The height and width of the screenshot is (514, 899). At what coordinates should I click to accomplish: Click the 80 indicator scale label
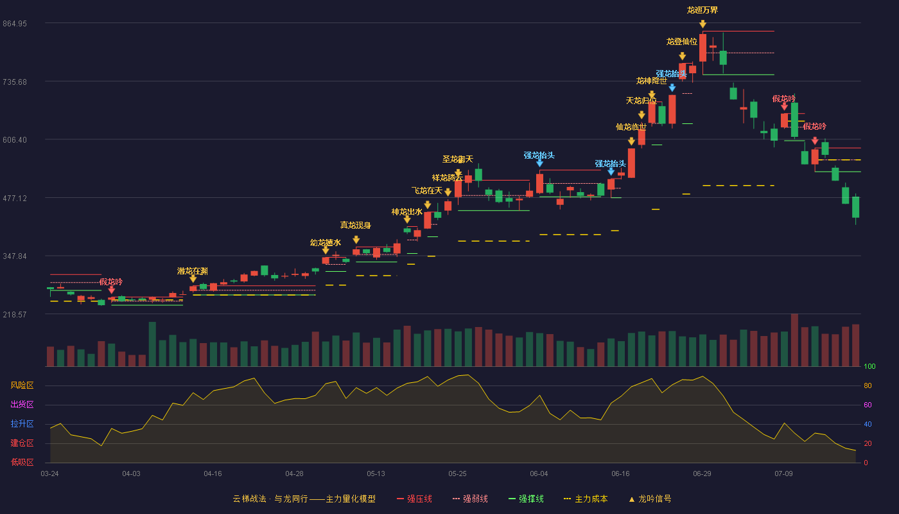pyautogui.click(x=868, y=386)
